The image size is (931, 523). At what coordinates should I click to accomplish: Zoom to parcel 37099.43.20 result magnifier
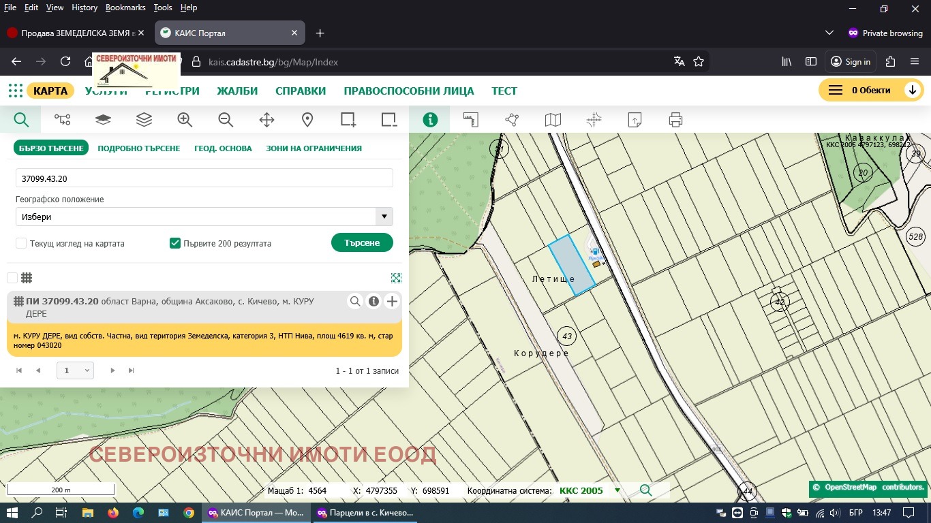coord(355,302)
